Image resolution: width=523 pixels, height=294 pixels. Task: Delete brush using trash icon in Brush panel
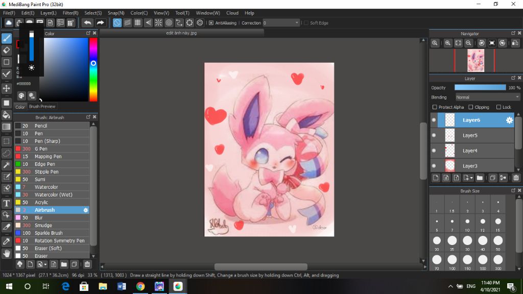tap(87, 264)
